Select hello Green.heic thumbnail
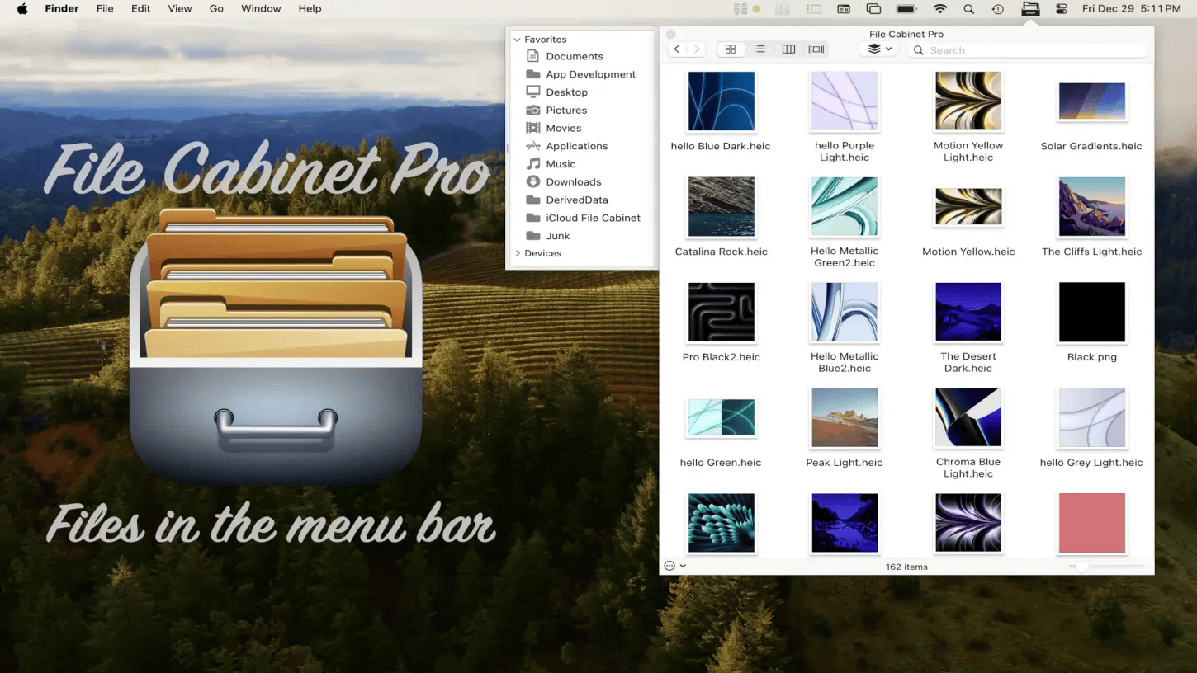 (x=721, y=417)
